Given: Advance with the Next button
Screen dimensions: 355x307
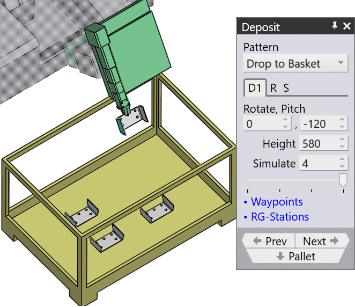Looking at the screenshot, I should (320, 242).
